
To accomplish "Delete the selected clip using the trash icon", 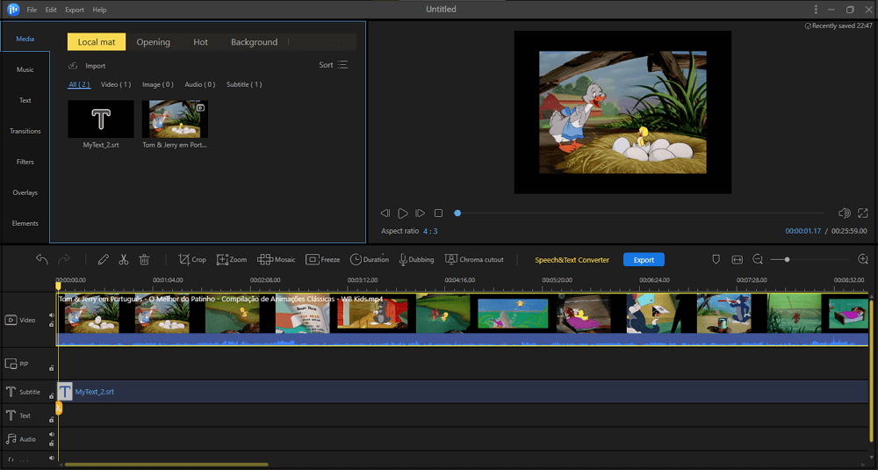I will point(145,259).
